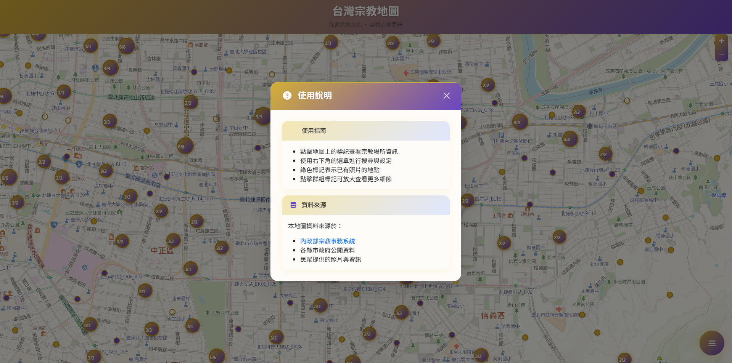The height and width of the screenshot is (363, 732).
Task: Click the text 本地圖資料來源於：
Action: 315,226
